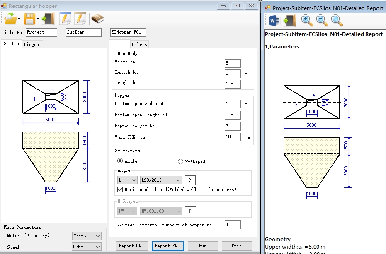Click the first notepad pencil icon
386x254 pixels.
65,19
